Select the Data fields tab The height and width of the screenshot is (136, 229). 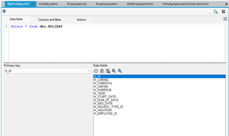click(16, 19)
